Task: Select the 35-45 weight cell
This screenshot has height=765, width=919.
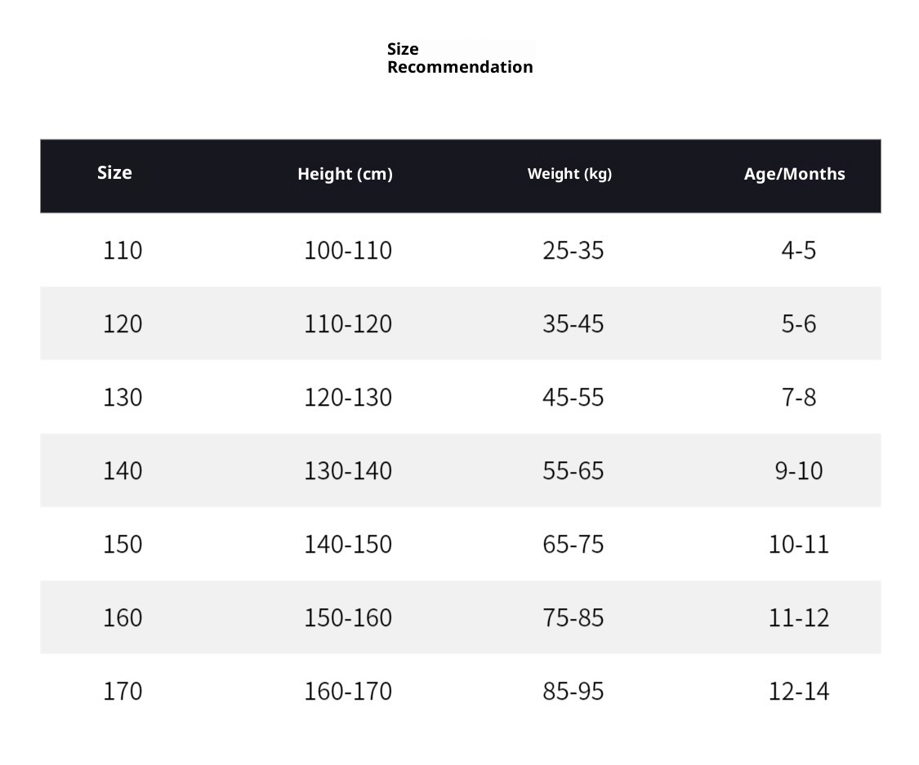Action: [x=573, y=323]
